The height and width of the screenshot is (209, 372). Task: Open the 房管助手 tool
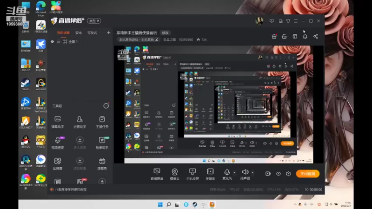pyautogui.click(x=80, y=122)
